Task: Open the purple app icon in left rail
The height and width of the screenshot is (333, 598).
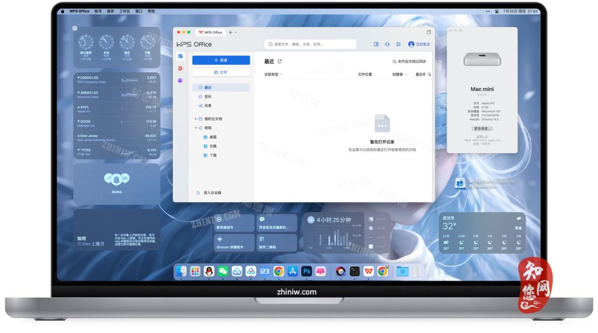Action: coord(180,80)
